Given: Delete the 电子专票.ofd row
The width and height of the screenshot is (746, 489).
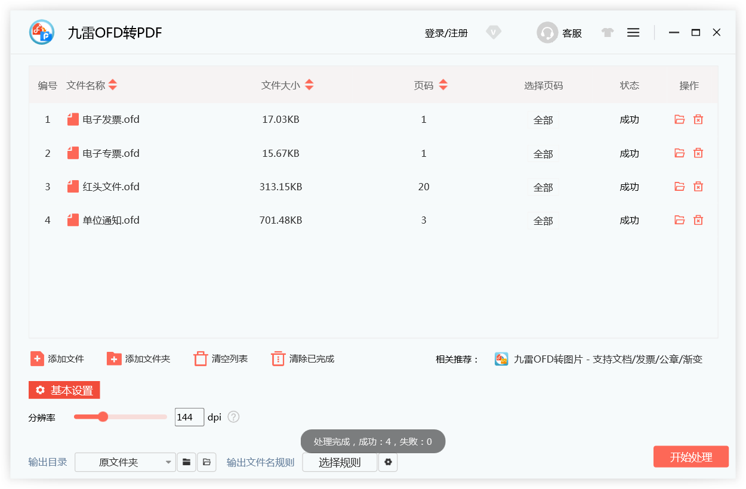Looking at the screenshot, I should point(698,153).
